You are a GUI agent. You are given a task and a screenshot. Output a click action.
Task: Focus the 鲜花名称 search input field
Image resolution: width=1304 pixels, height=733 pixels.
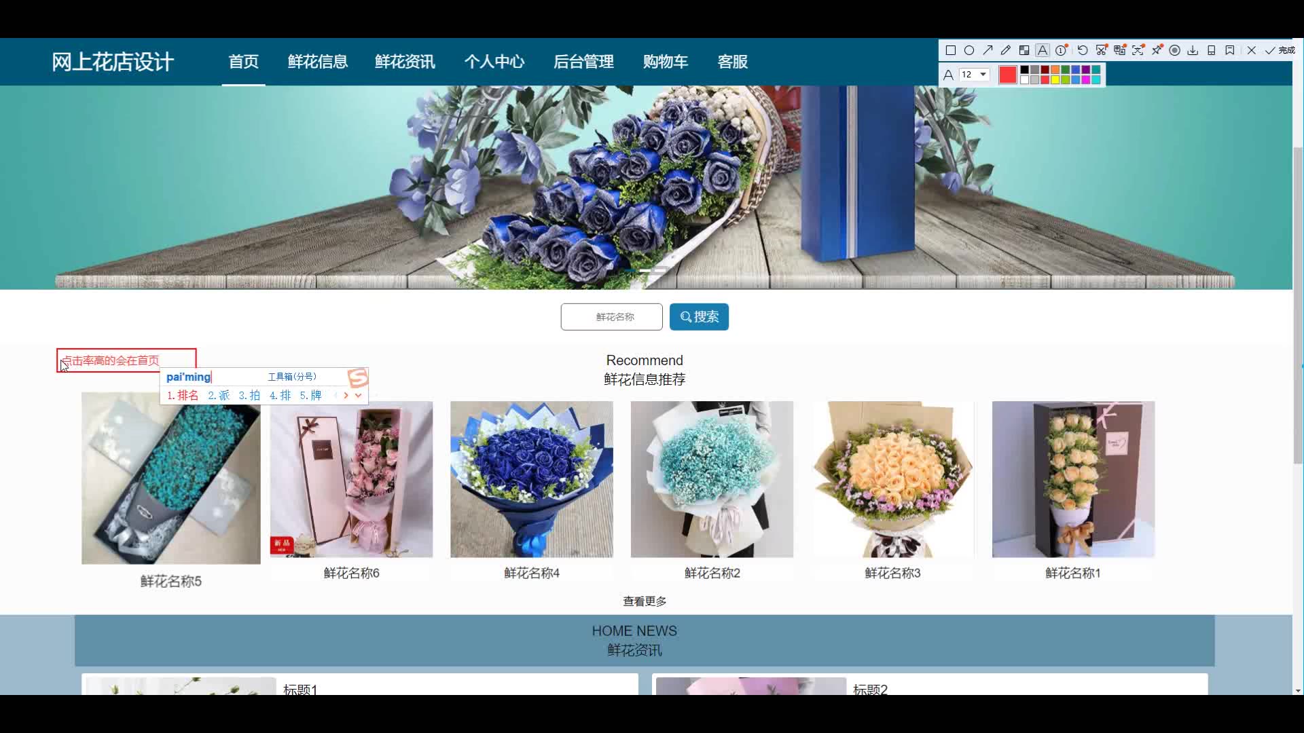point(611,317)
